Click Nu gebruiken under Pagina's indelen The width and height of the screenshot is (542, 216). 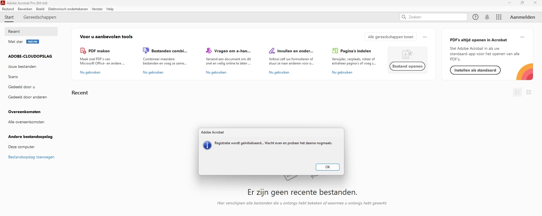pos(342,72)
